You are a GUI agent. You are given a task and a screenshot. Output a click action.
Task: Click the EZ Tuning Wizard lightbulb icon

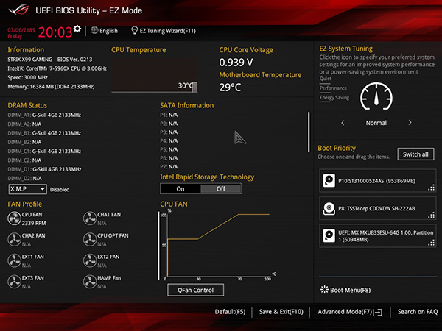135,30
